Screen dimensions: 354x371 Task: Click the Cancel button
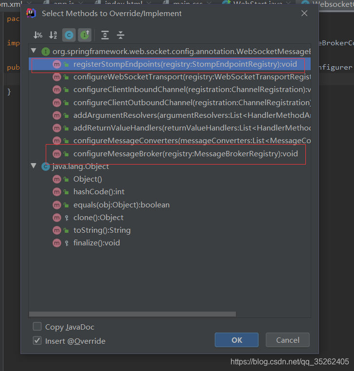click(x=287, y=340)
